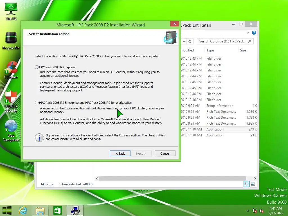Cancel the HPC Pack installation
Screen dimensions: 288x216
coord(165,153)
